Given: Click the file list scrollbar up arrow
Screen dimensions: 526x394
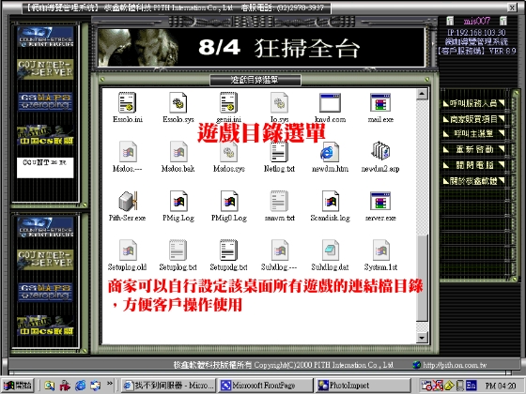Looking at the screenshot, I should 422,94.
